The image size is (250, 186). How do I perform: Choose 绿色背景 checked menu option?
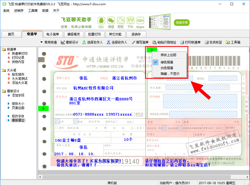coord(169,62)
